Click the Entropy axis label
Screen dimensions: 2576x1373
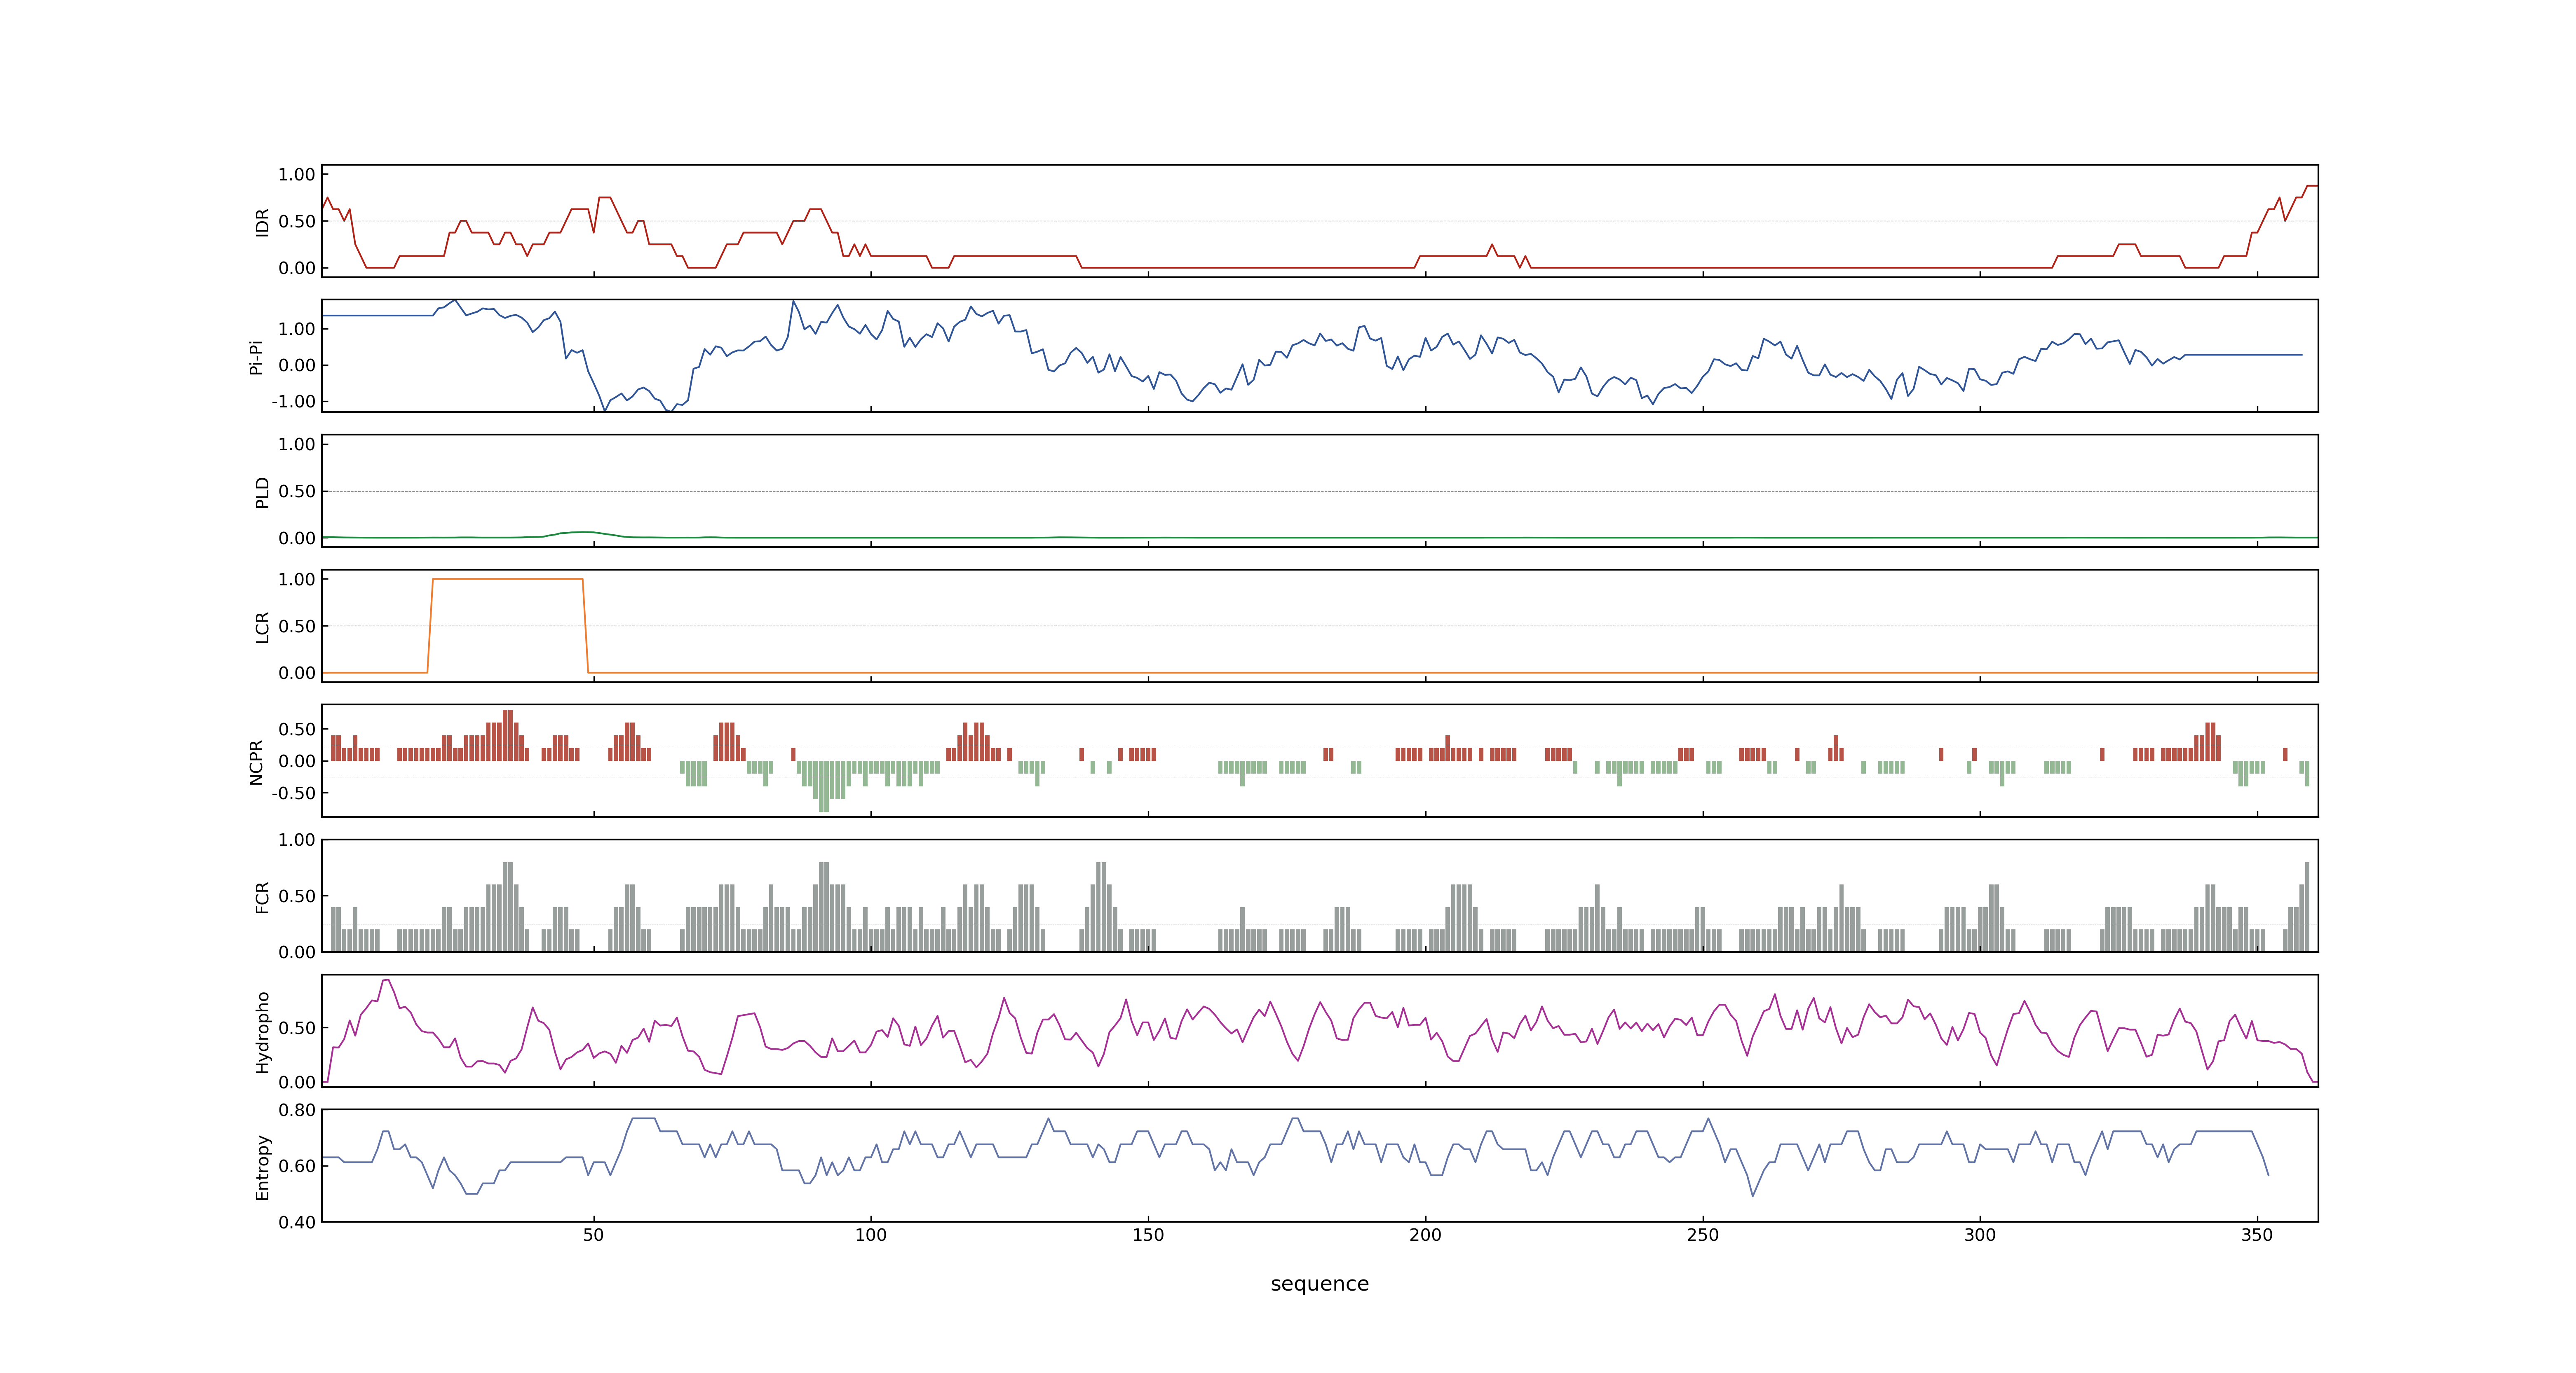coord(263,1166)
